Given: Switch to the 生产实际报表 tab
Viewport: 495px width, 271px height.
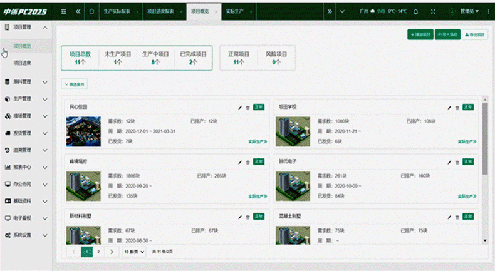Looking at the screenshot, I should 119,11.
